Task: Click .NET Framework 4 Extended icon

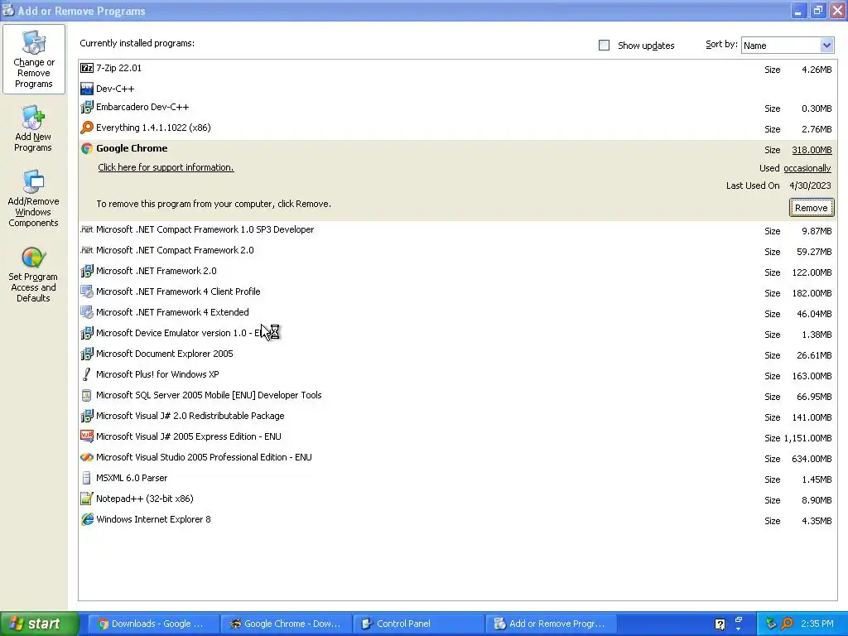Action: click(x=86, y=312)
